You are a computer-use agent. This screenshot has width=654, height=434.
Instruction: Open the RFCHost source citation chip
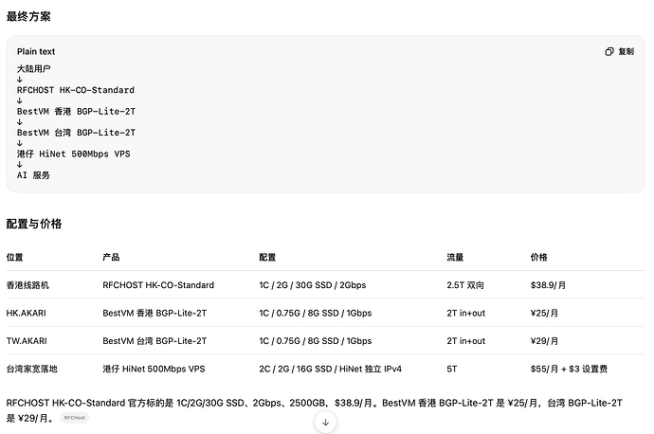coord(75,418)
